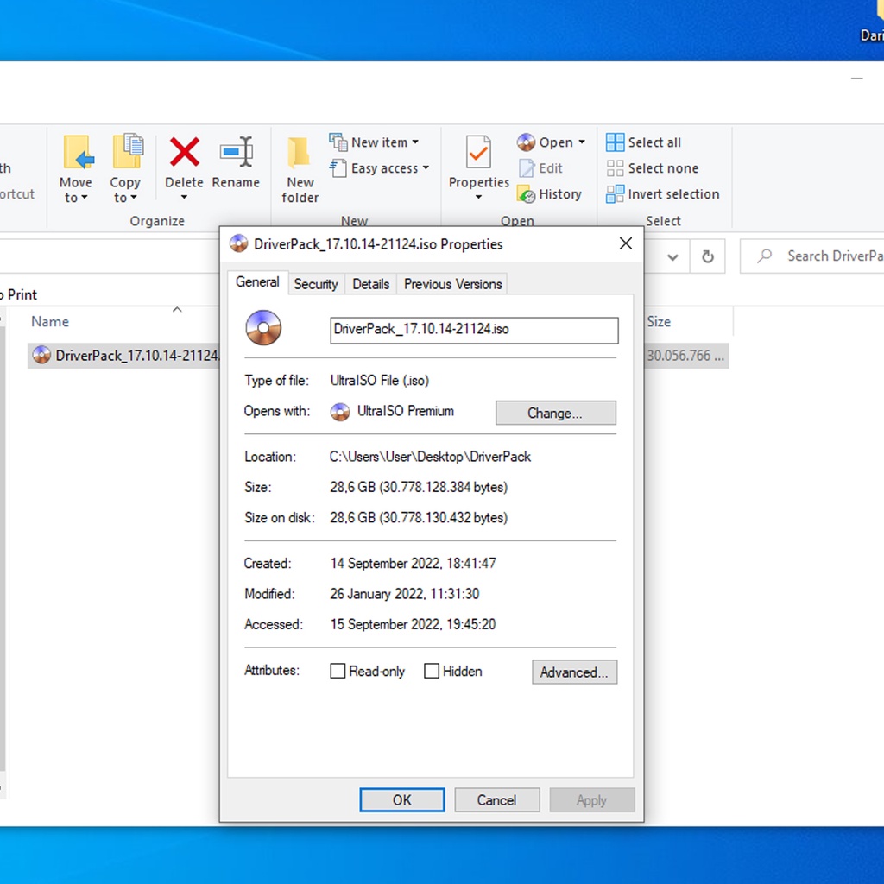Enable the Read-only attribute checkbox
This screenshot has height=884, width=884.
[x=338, y=671]
